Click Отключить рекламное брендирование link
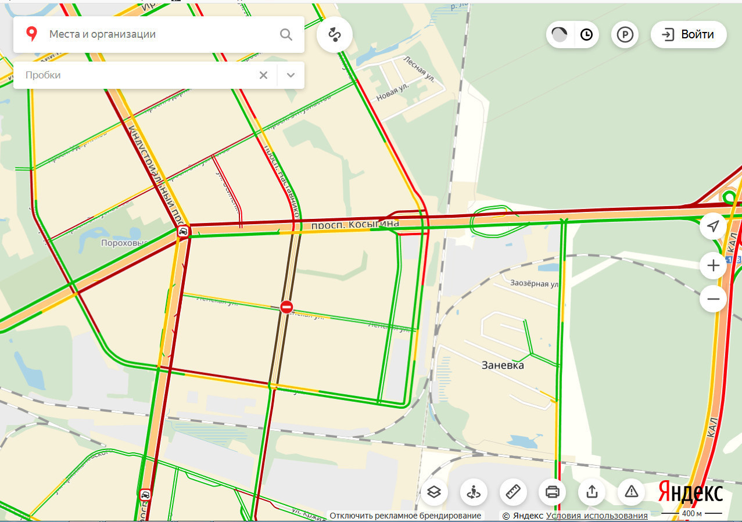The image size is (742, 522). [x=405, y=516]
